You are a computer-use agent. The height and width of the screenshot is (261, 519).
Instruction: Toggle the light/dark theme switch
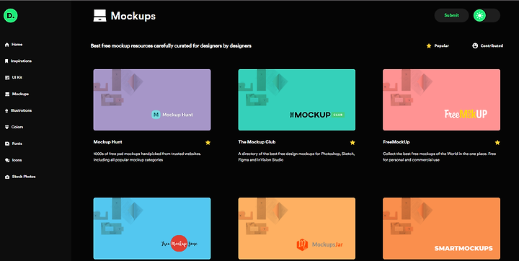point(487,16)
